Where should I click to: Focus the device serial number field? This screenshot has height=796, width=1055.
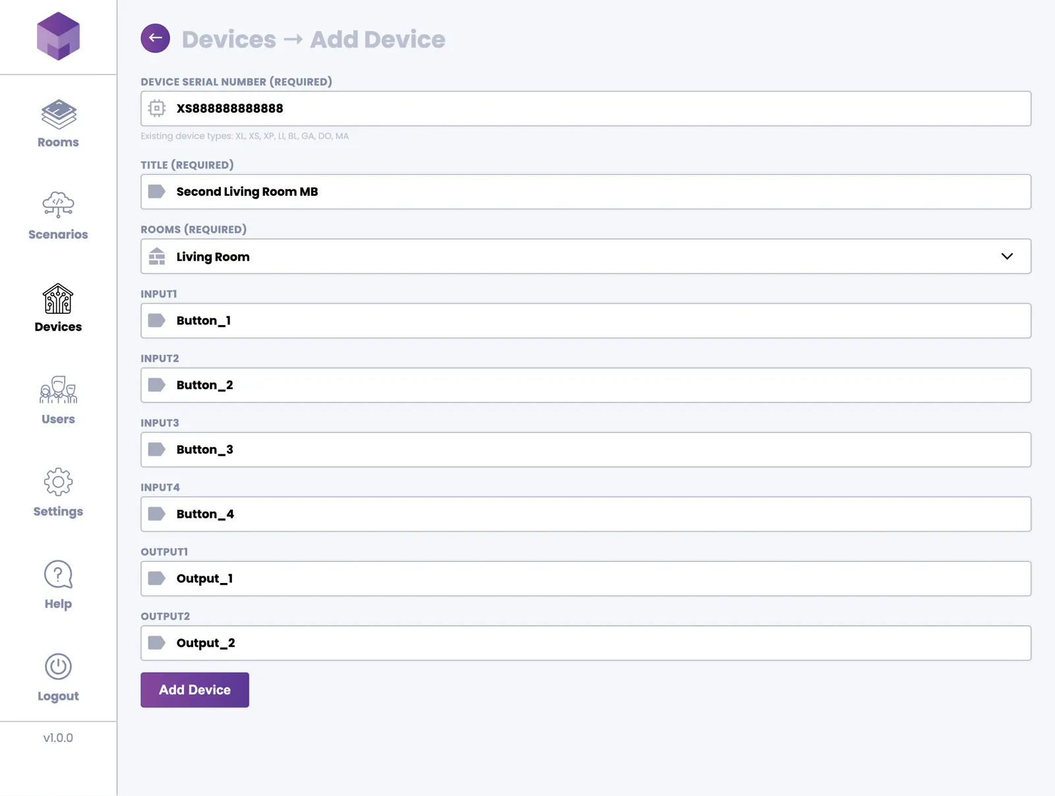pos(593,109)
